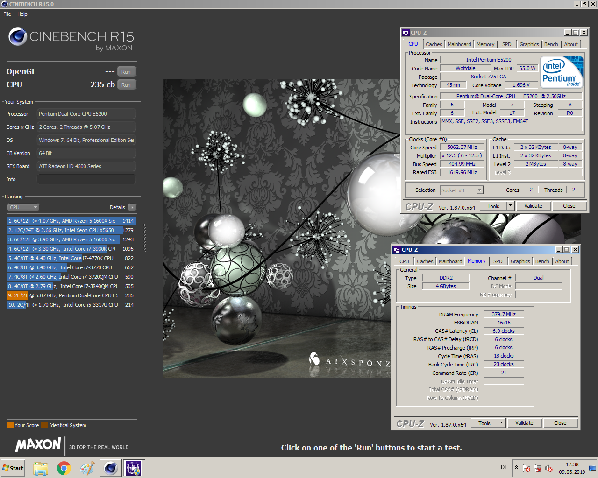Screen dimensions: 598x478
Task: Click the taskbar clock showing 17:38
Action: pos(572,468)
